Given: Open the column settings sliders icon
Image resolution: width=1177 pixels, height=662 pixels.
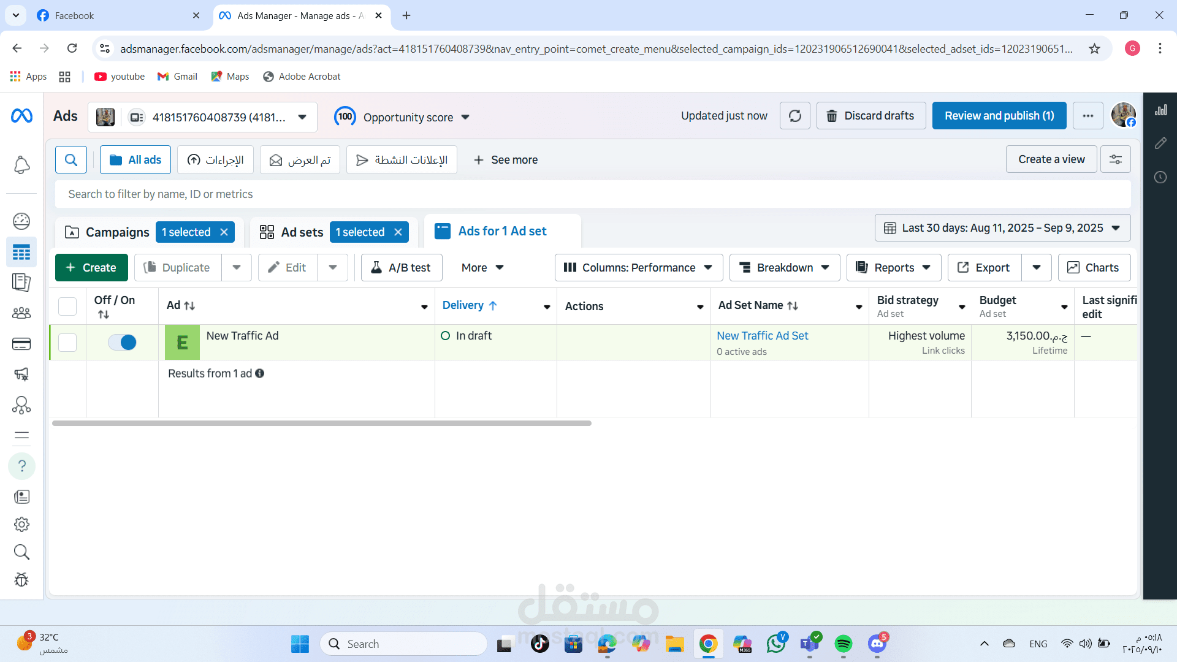Looking at the screenshot, I should click(x=1115, y=159).
